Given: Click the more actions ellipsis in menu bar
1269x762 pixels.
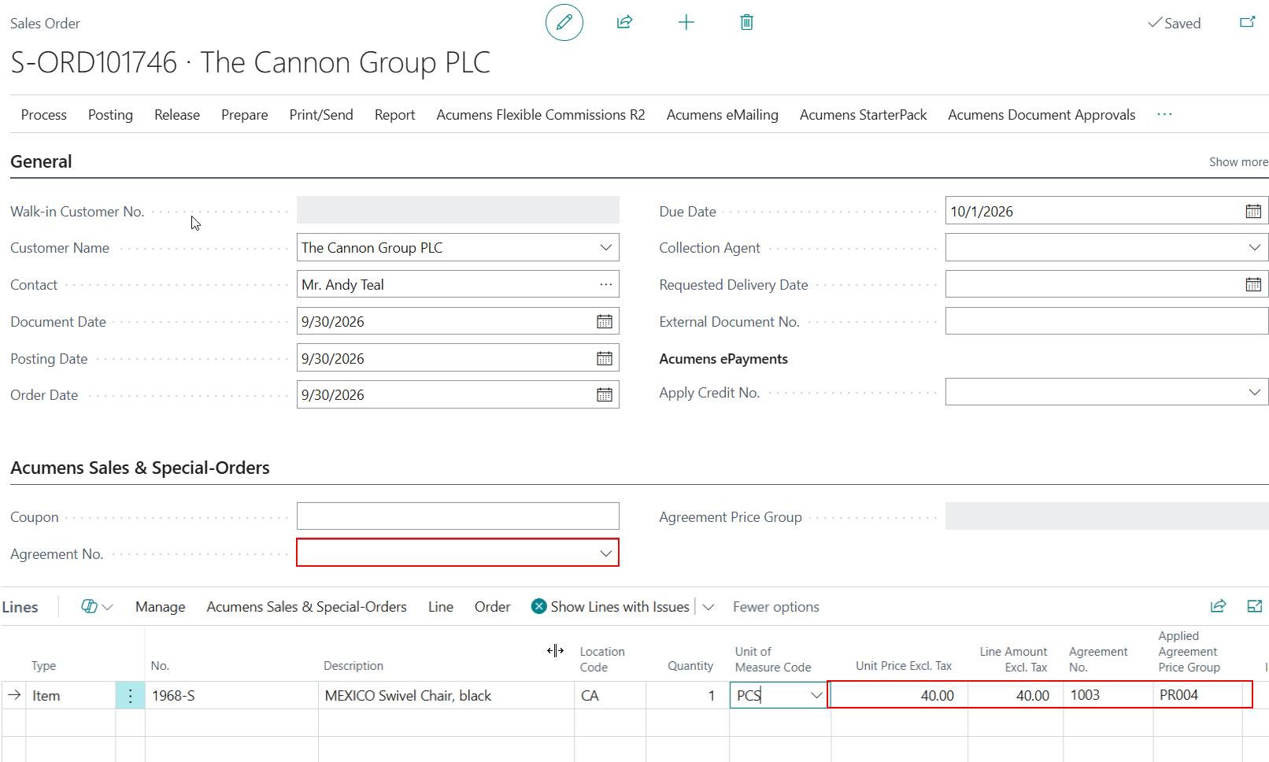Looking at the screenshot, I should tap(1164, 115).
